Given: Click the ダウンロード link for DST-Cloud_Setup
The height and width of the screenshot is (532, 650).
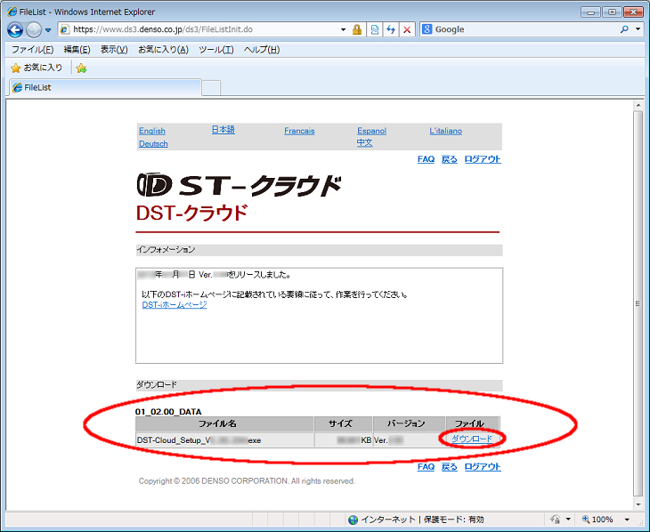Looking at the screenshot, I should coord(472,439).
